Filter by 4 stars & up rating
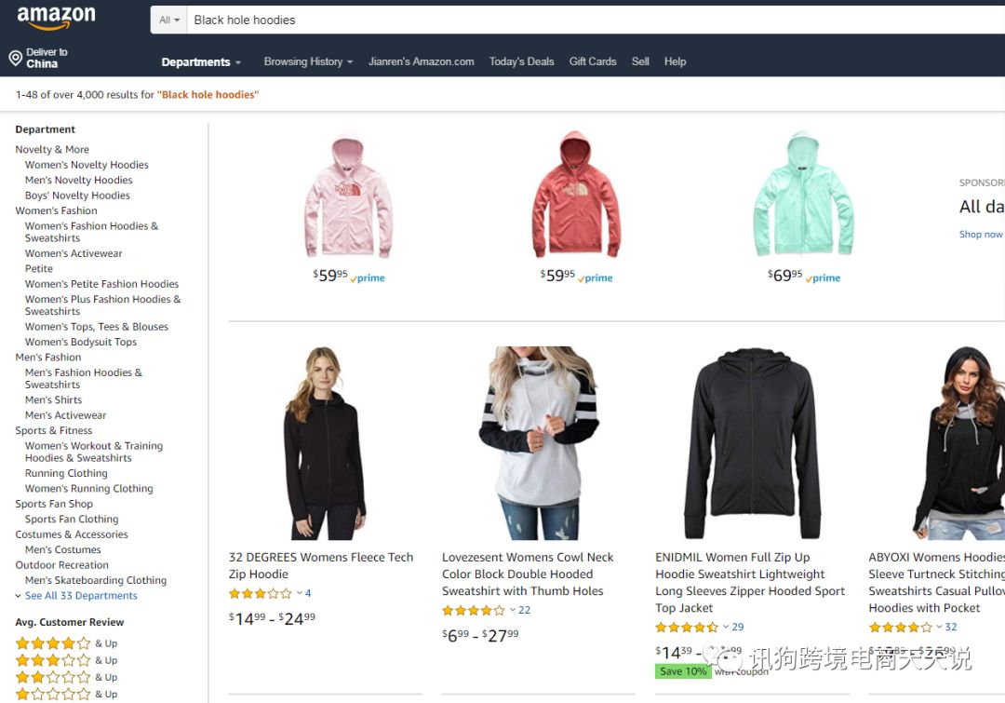Screen dimensions: 1005x703 [x=67, y=643]
